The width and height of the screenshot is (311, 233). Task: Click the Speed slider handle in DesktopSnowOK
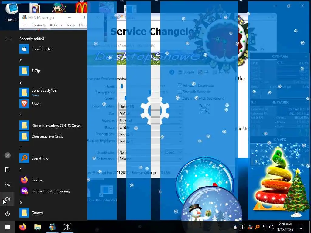[125, 98]
